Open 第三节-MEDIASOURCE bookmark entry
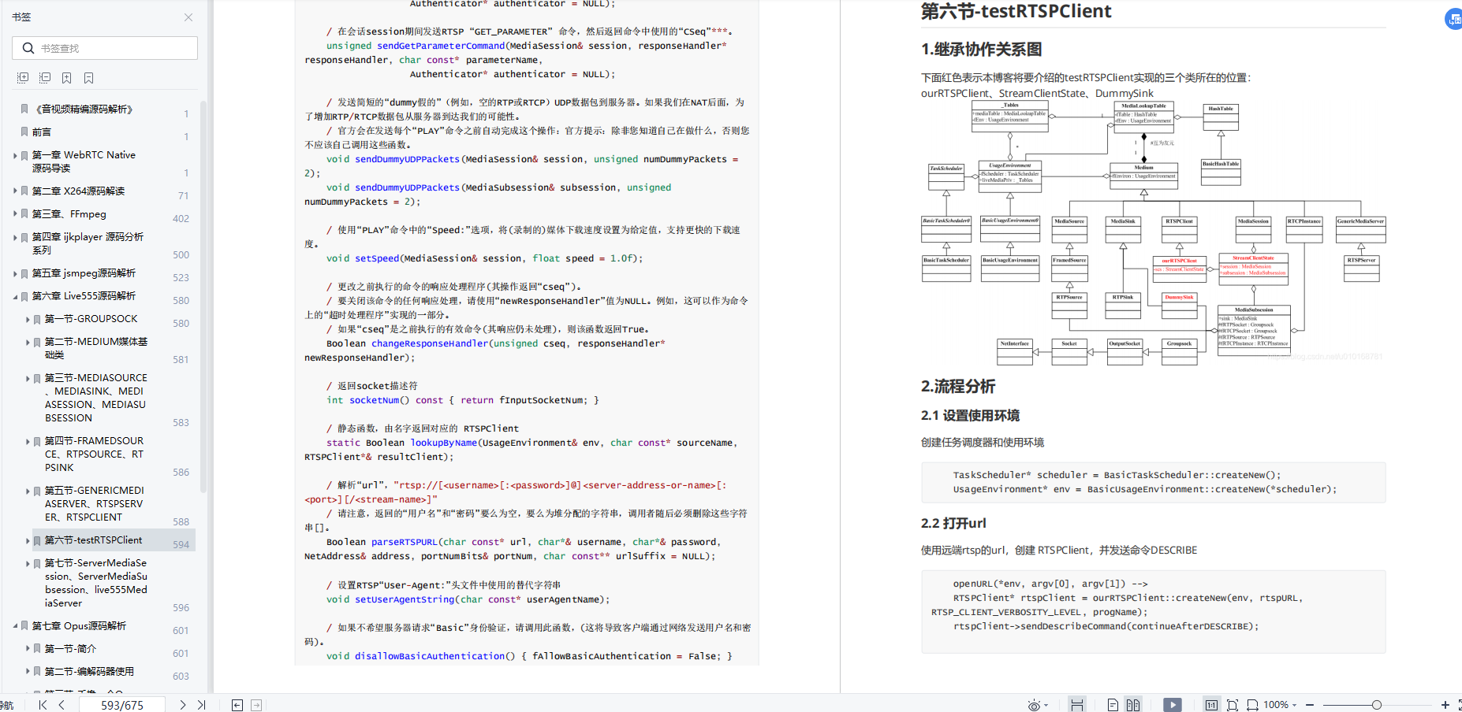Image resolution: width=1462 pixels, height=712 pixels. [95, 398]
